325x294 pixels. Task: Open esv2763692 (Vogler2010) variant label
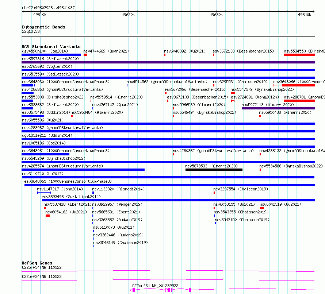(47, 66)
